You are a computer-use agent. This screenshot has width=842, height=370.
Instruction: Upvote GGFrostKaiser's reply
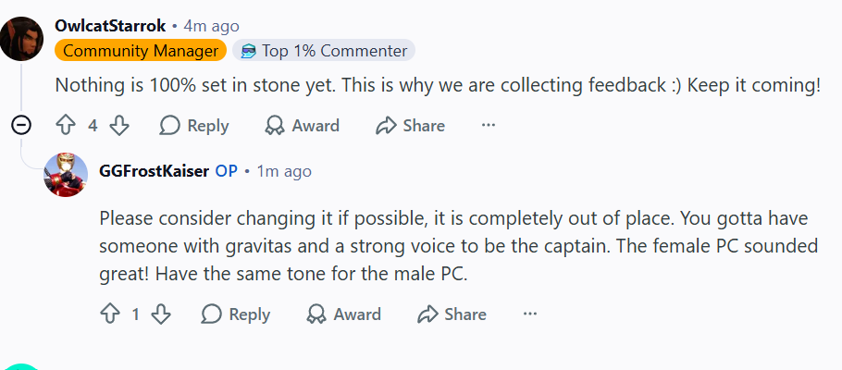tap(108, 314)
